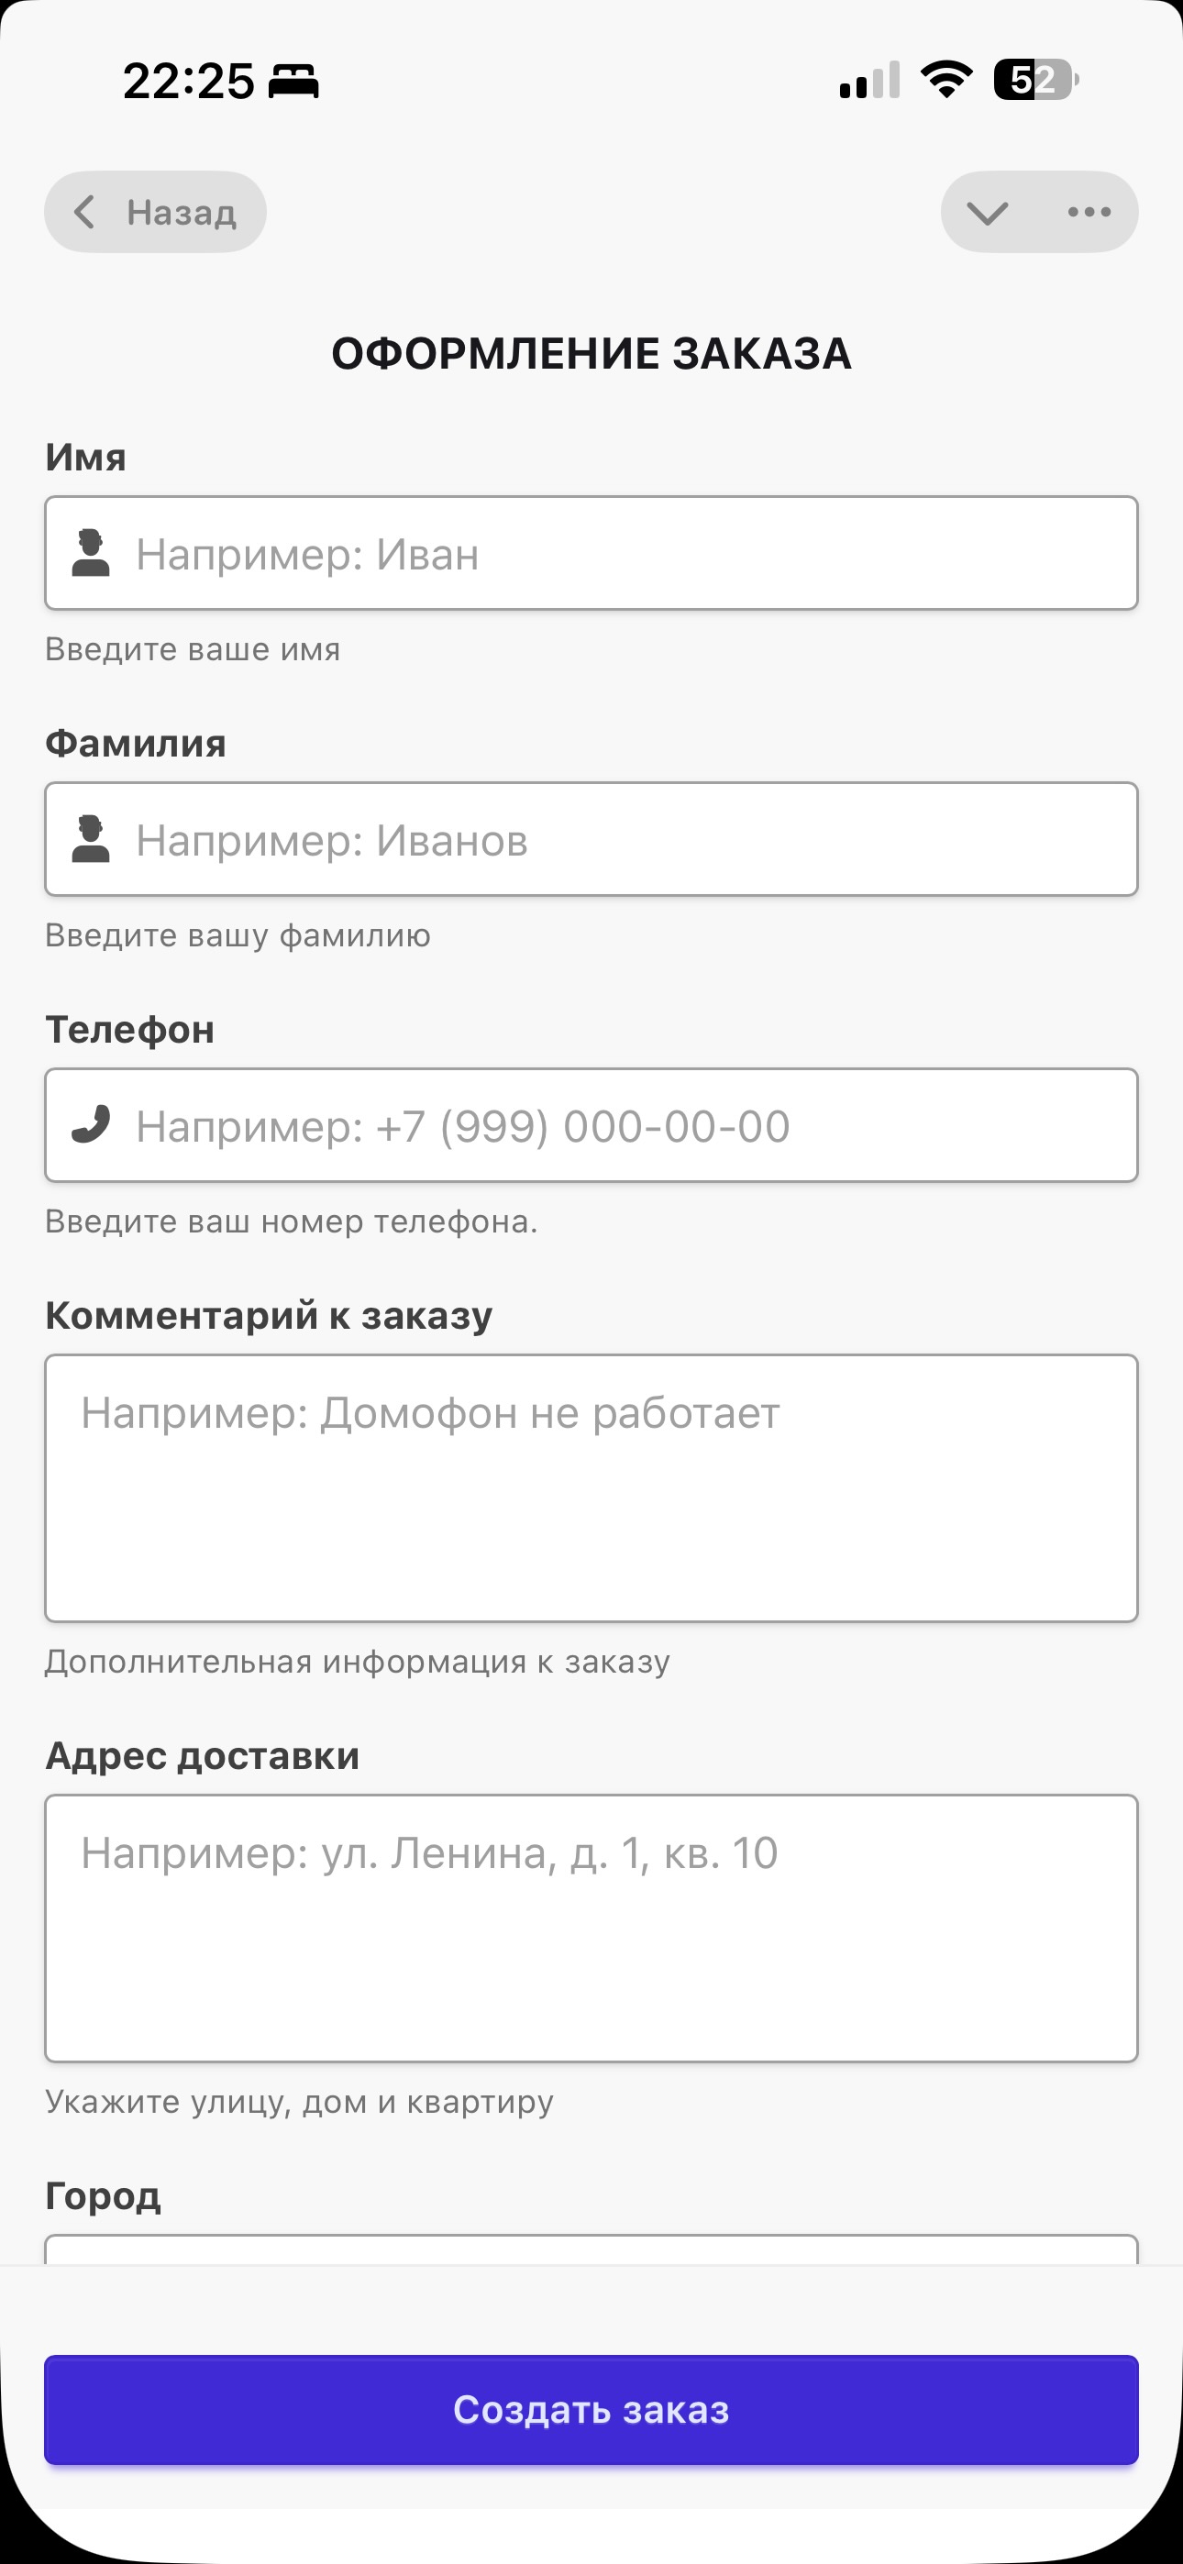Tap the cellular signal bars icon
The image size is (1183, 2564).
[869, 81]
